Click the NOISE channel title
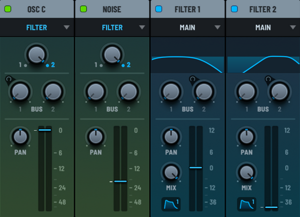Viewport: 300px width, 217px height. click(x=112, y=9)
